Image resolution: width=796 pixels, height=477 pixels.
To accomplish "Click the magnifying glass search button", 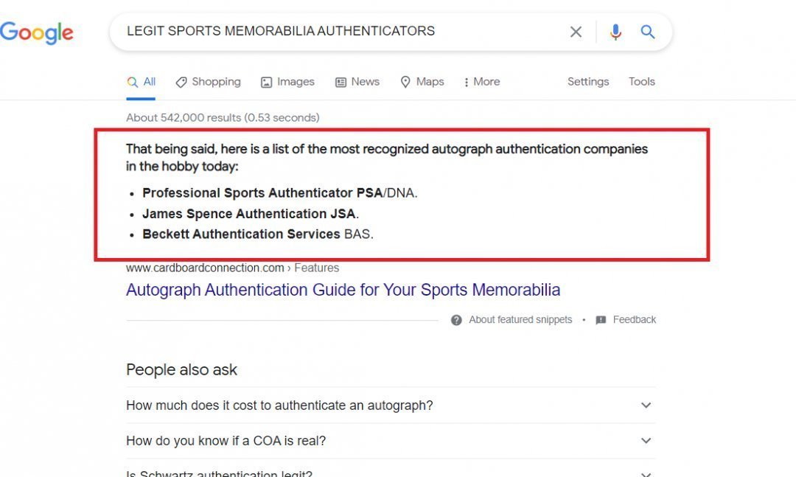I will click(648, 32).
